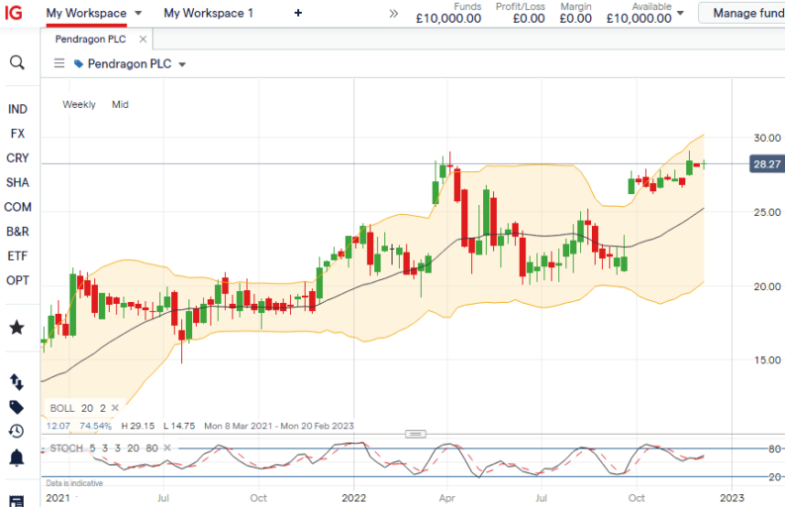Click the H 29.15 high value

[x=138, y=426]
